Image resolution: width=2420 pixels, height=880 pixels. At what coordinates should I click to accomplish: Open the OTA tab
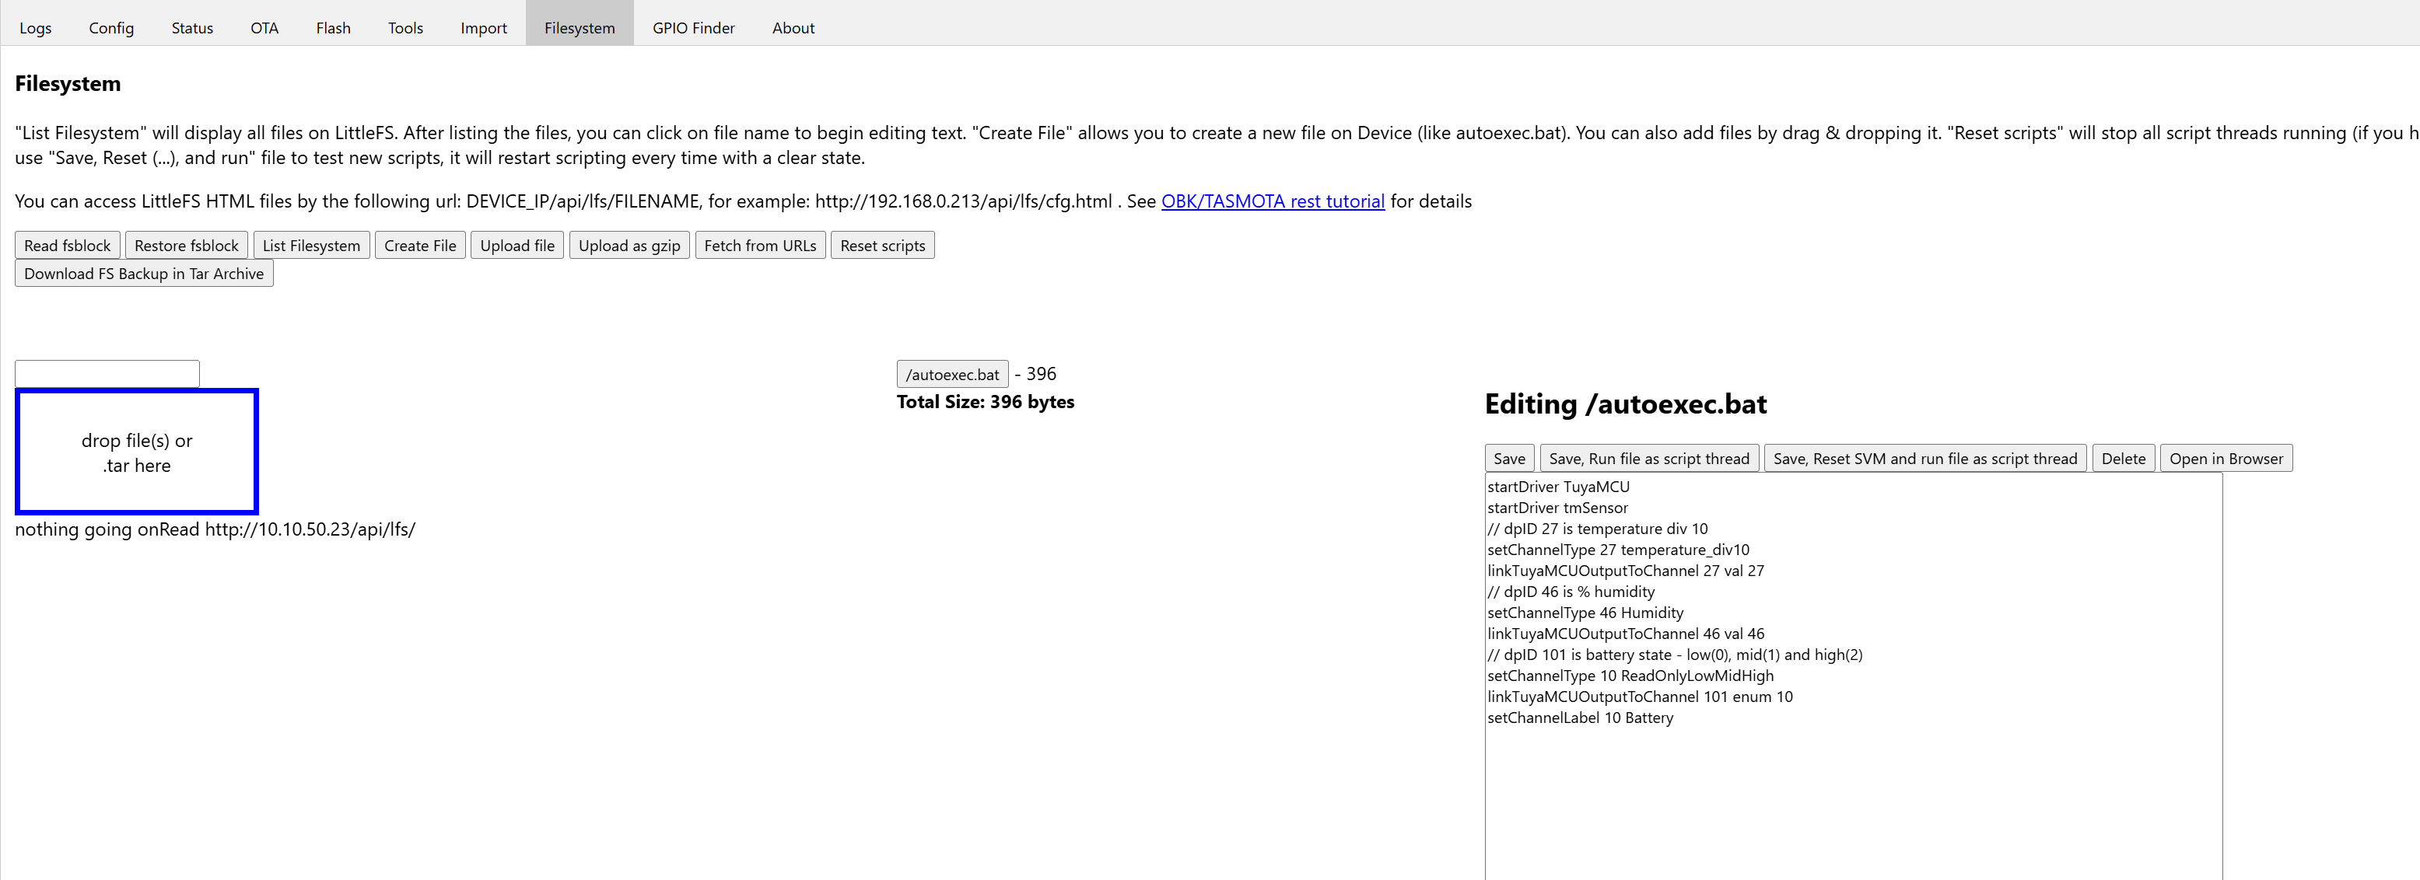264,28
